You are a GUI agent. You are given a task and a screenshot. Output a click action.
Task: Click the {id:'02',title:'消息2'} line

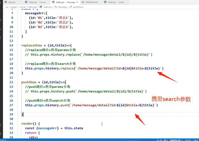pyautogui.click(x=51, y=22)
